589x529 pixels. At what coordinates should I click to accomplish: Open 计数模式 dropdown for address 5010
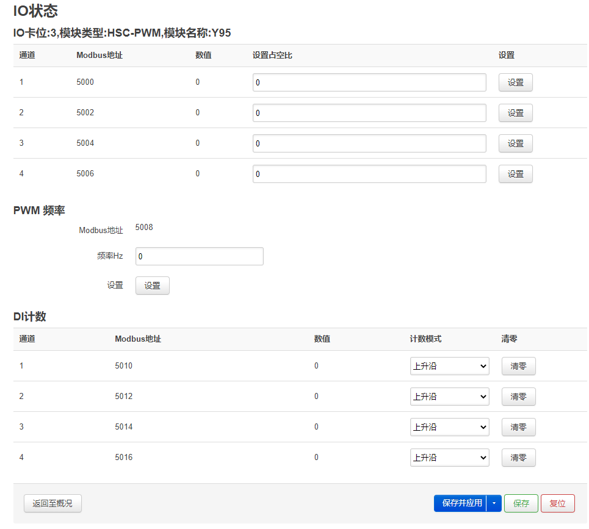(x=450, y=366)
